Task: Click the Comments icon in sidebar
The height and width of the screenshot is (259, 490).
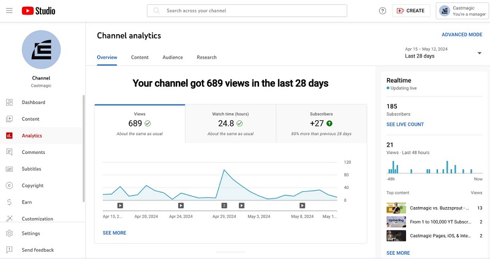Action: coord(9,152)
